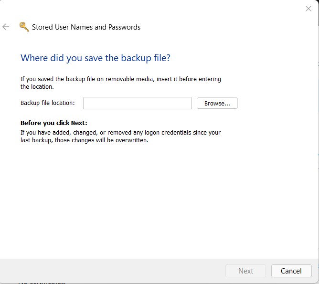Click the 'Backup file location:' label
The image size is (319, 284).
(x=48, y=103)
